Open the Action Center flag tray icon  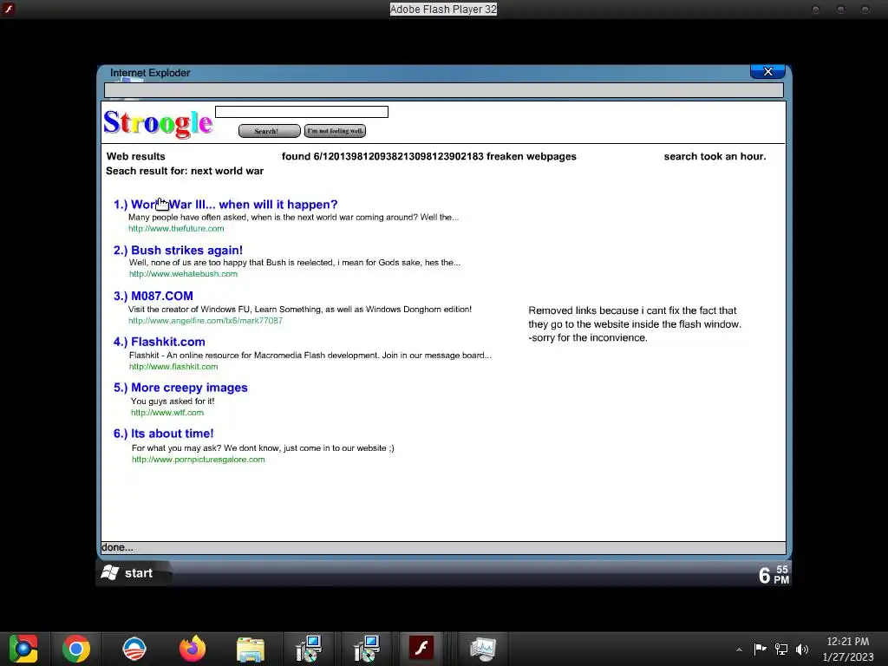(760, 649)
